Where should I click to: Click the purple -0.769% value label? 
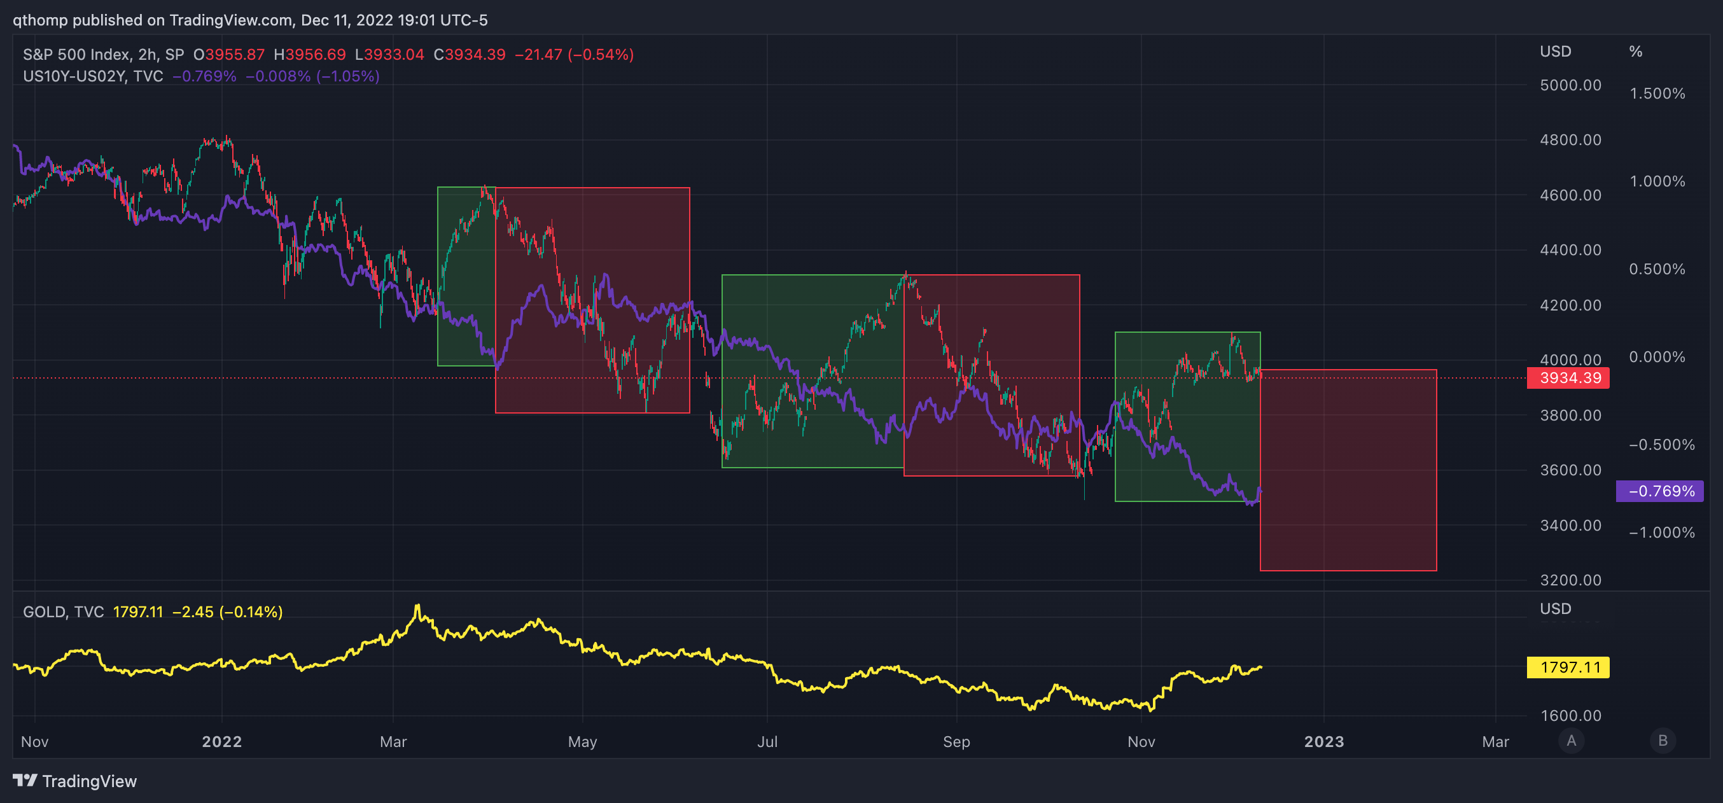(1659, 491)
